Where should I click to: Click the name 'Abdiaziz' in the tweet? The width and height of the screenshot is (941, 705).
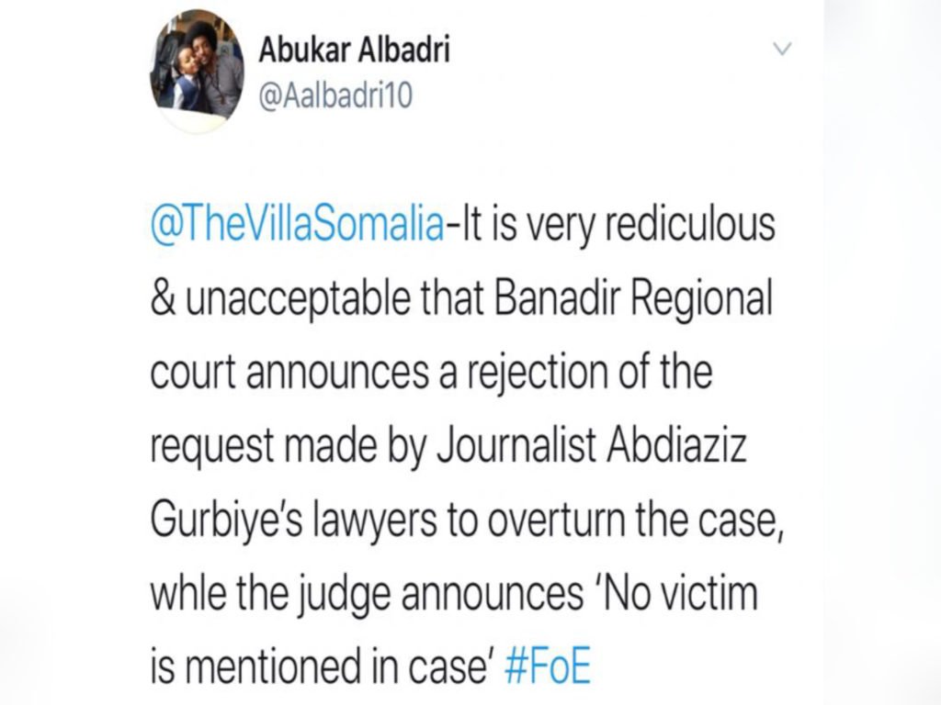click(701, 446)
